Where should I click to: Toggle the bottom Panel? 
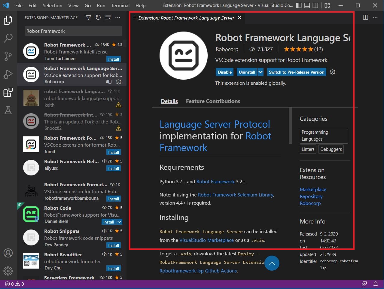coord(307,5)
